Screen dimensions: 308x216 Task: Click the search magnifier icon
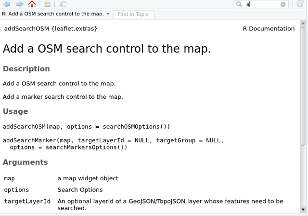tap(239, 4)
